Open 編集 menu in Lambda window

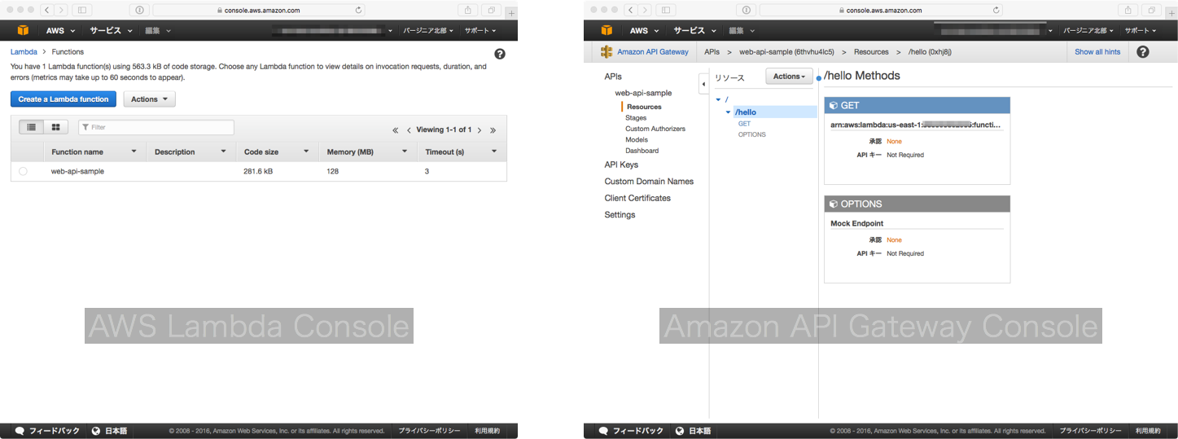pos(158,30)
